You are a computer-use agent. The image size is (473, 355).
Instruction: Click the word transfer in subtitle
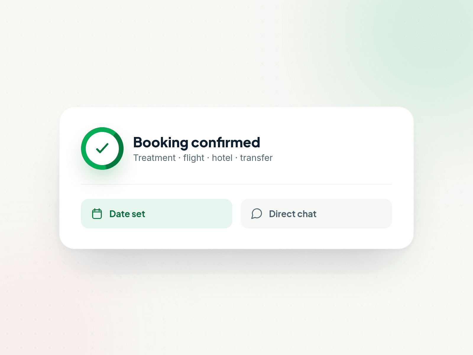tap(256, 158)
